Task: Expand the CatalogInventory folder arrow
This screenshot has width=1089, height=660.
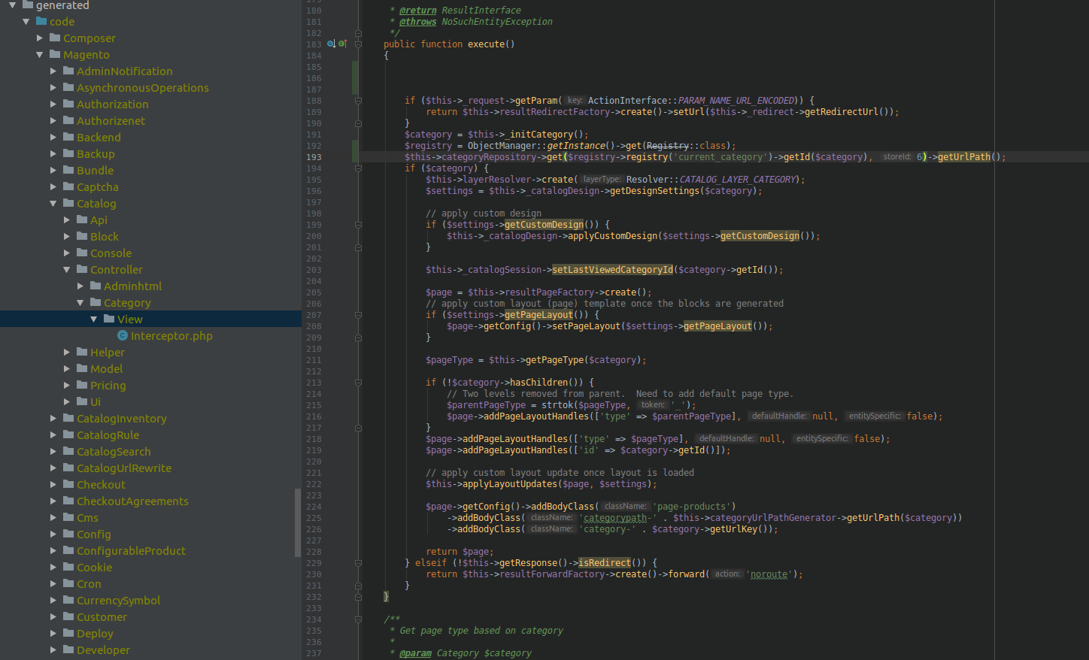Action: (53, 418)
